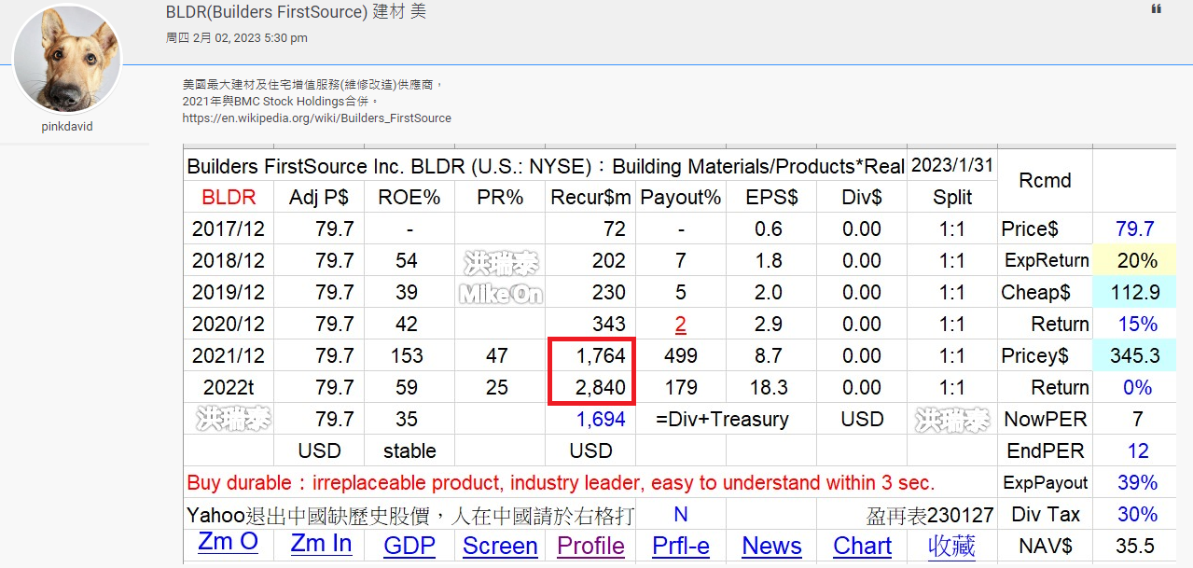Open the post title BLDR(Builders FirstSource)
Viewport: 1193px width, 568px height.
pyautogui.click(x=296, y=12)
